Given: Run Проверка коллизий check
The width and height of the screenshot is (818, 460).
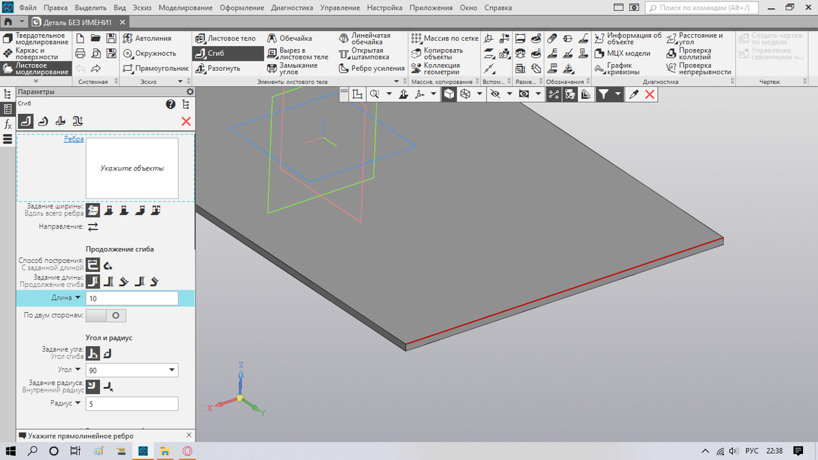Looking at the screenshot, I should [x=689, y=53].
